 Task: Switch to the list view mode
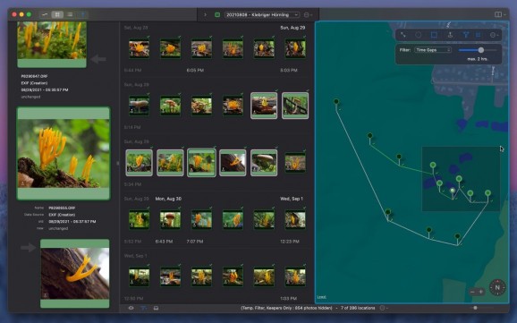pos(70,14)
